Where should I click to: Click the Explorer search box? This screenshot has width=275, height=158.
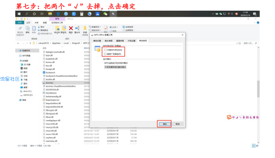coord(251,43)
